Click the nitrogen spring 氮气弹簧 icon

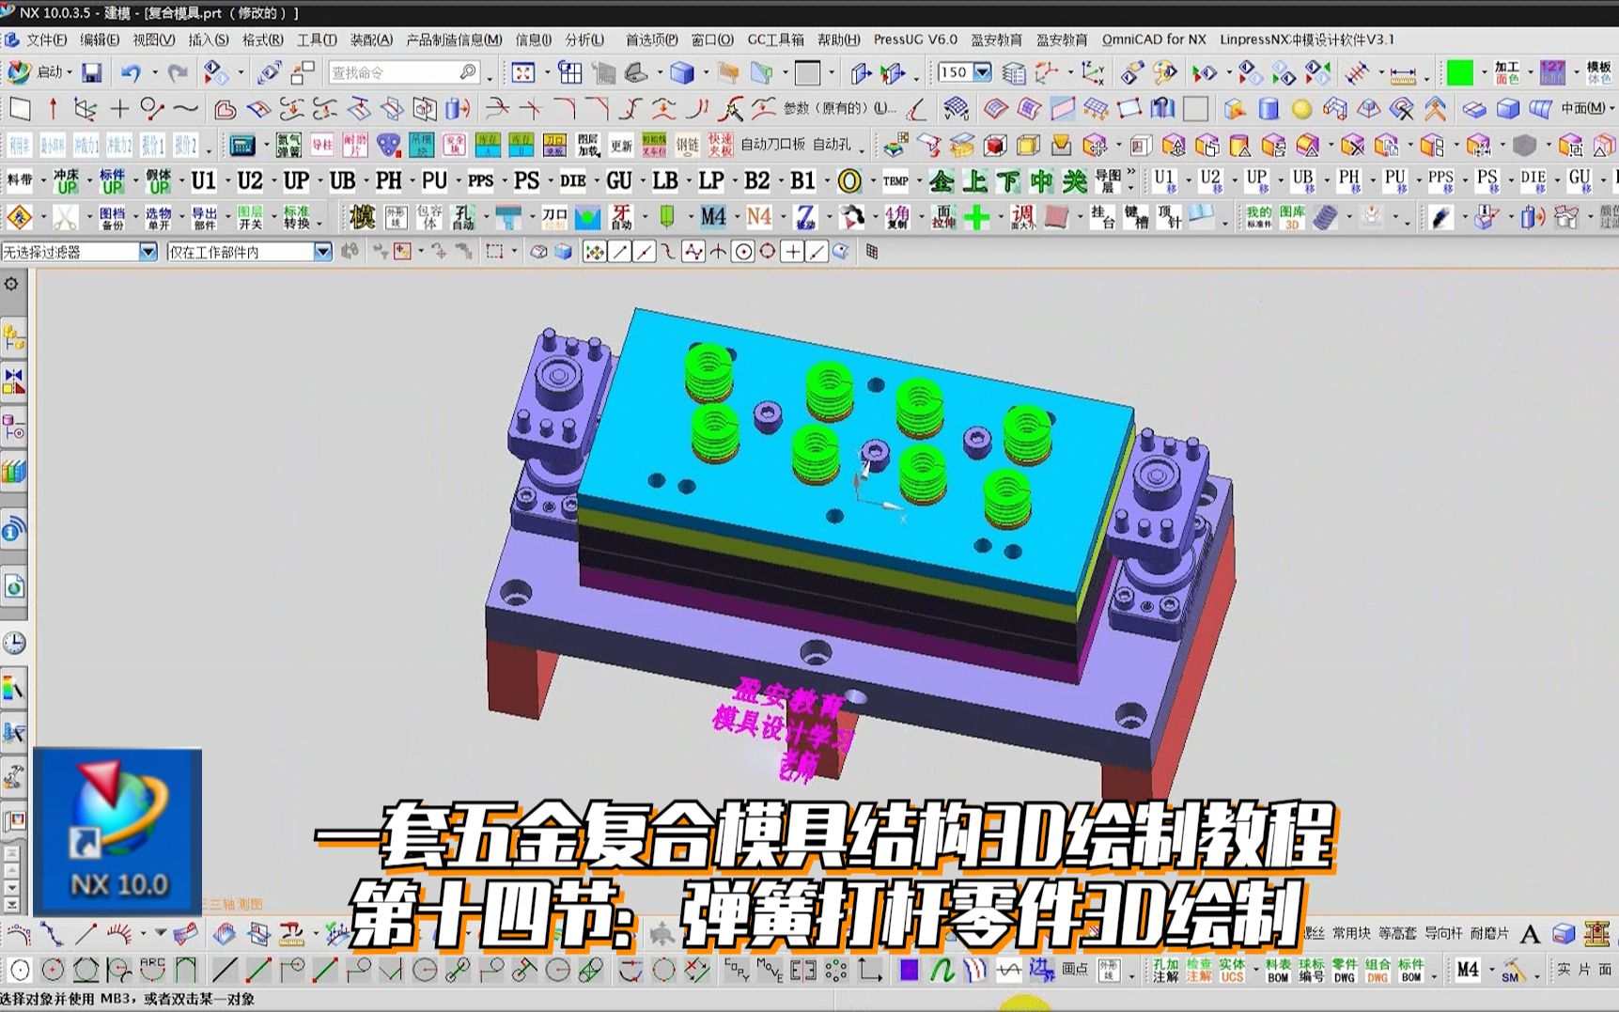pyautogui.click(x=288, y=145)
